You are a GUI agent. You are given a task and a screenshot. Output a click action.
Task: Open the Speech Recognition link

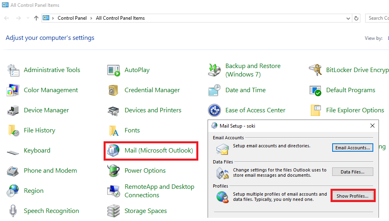click(51, 211)
